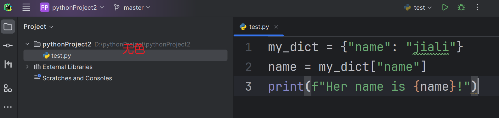Toggle the Project tool window folder icon

[8, 27]
